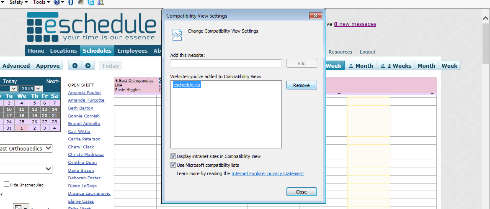490x209 pixels.
Task: Switch to the 2 Weeks view tab
Action: [x=395, y=66]
